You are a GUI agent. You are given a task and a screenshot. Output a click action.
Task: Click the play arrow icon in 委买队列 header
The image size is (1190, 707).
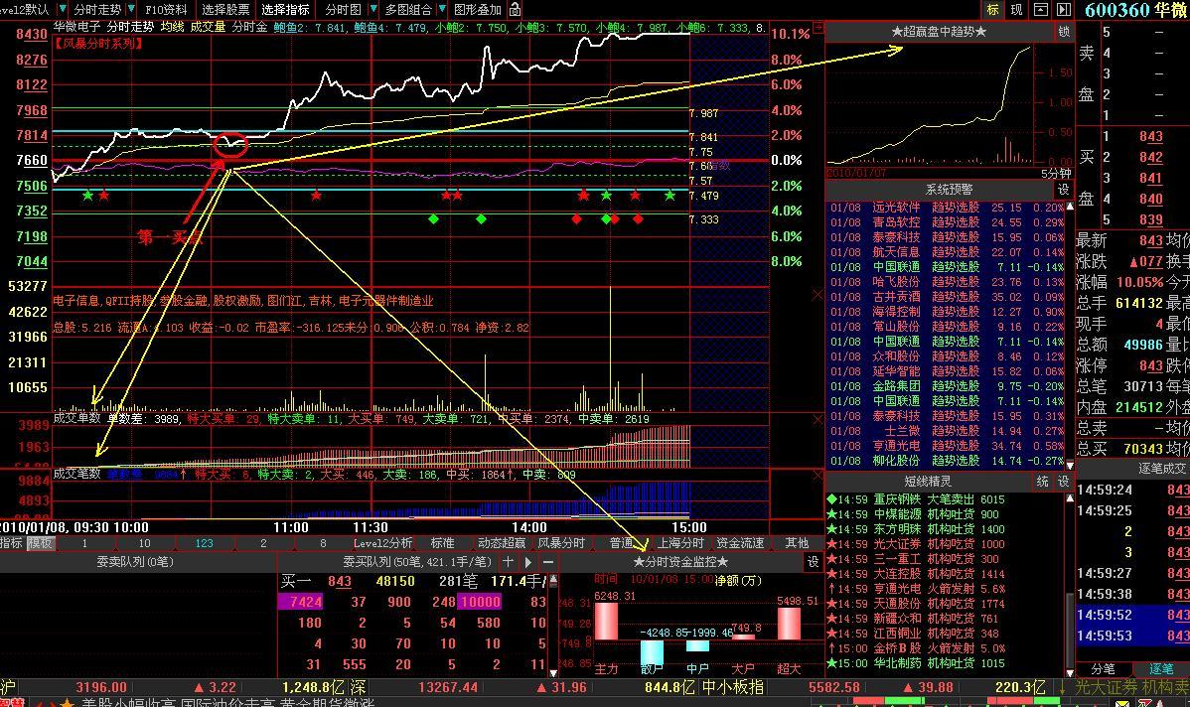[x=528, y=562]
